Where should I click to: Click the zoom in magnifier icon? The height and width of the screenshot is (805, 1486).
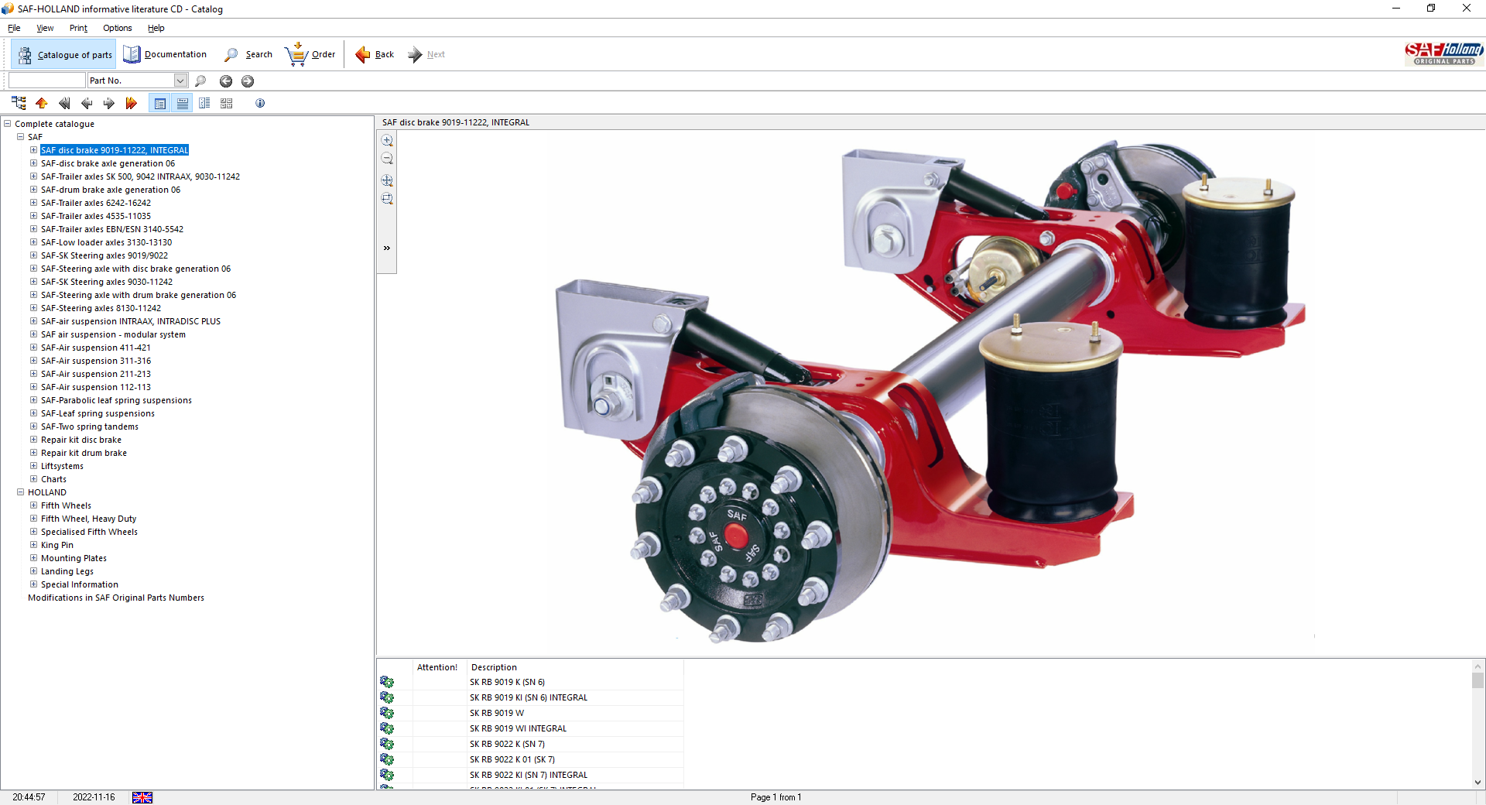pyautogui.click(x=387, y=141)
